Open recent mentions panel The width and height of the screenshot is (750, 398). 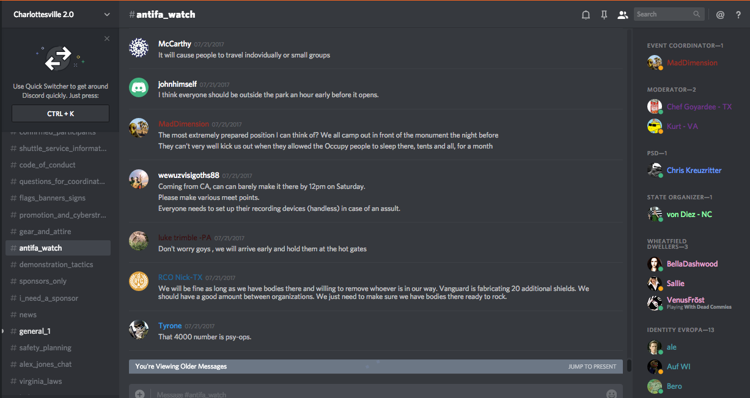(x=720, y=15)
